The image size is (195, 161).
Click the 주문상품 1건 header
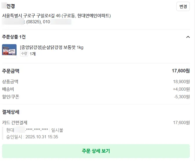[x=14, y=37]
